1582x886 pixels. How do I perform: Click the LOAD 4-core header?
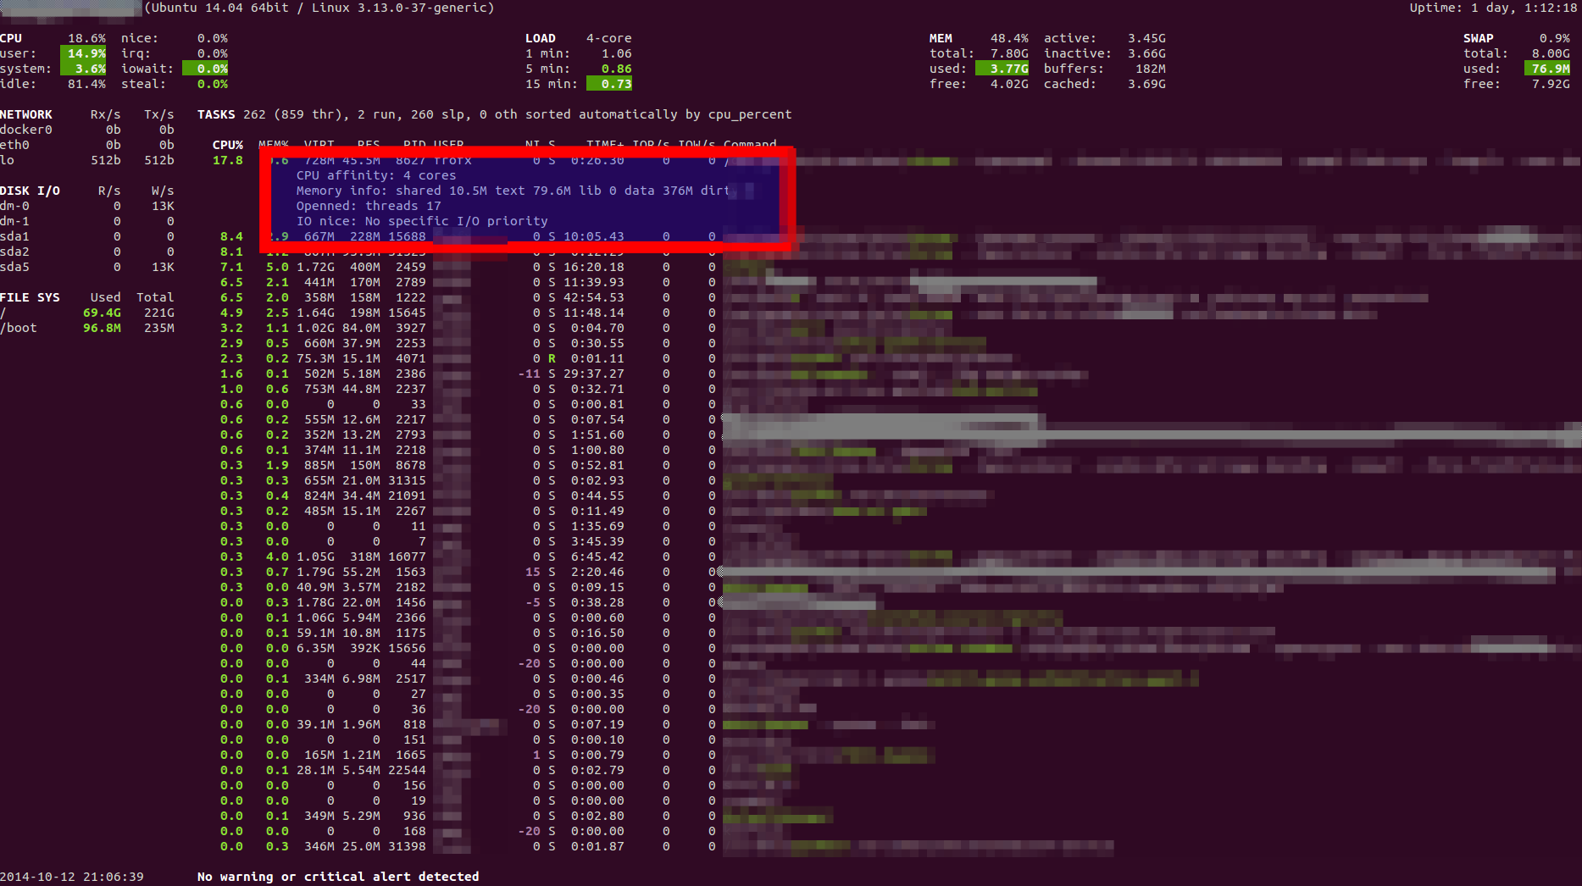point(578,38)
